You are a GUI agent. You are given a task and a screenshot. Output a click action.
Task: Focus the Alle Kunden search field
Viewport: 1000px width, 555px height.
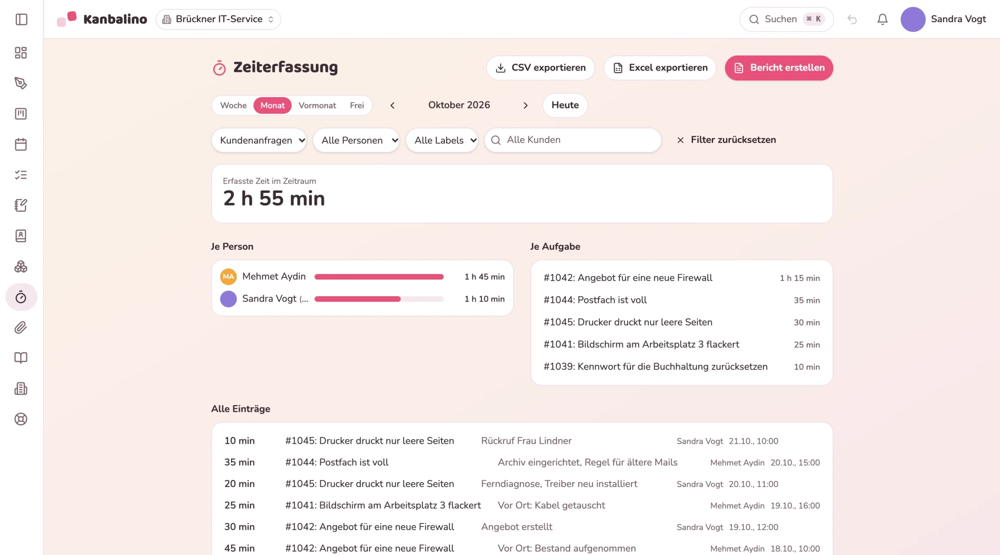tap(573, 140)
